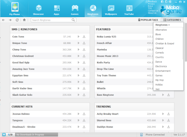
Task: Open Mobogenie Facebook page icon
Action: (x=162, y=2)
